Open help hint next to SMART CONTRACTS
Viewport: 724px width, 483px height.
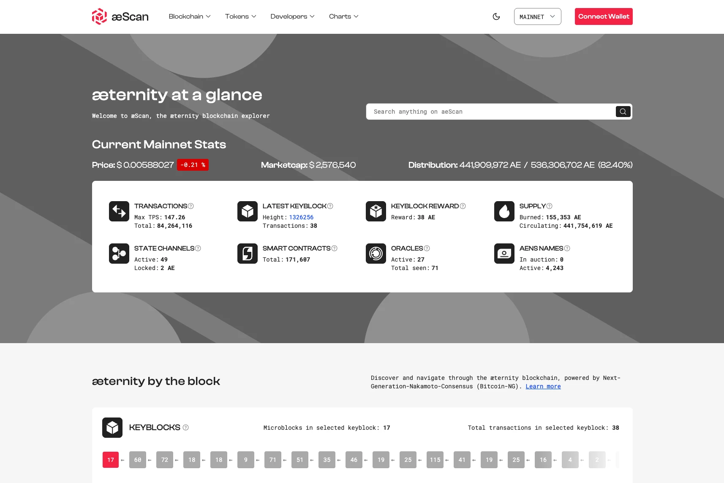(x=335, y=248)
